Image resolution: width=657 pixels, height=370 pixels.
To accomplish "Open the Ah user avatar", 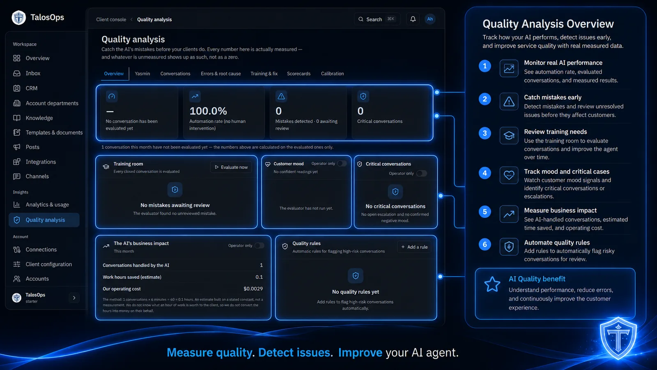I will pos(430,19).
